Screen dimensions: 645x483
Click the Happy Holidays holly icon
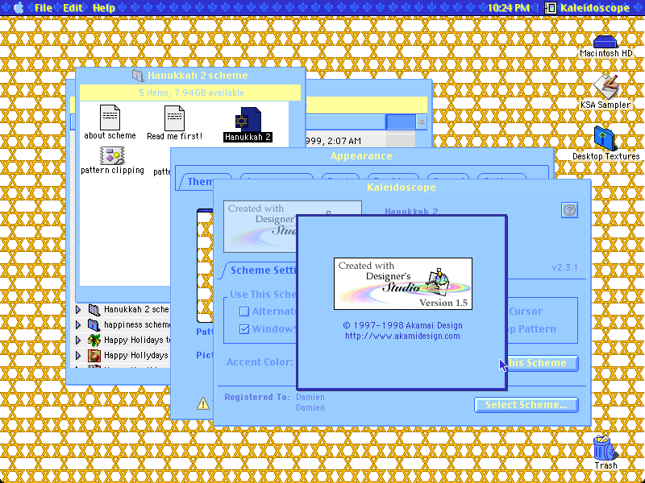click(x=94, y=340)
